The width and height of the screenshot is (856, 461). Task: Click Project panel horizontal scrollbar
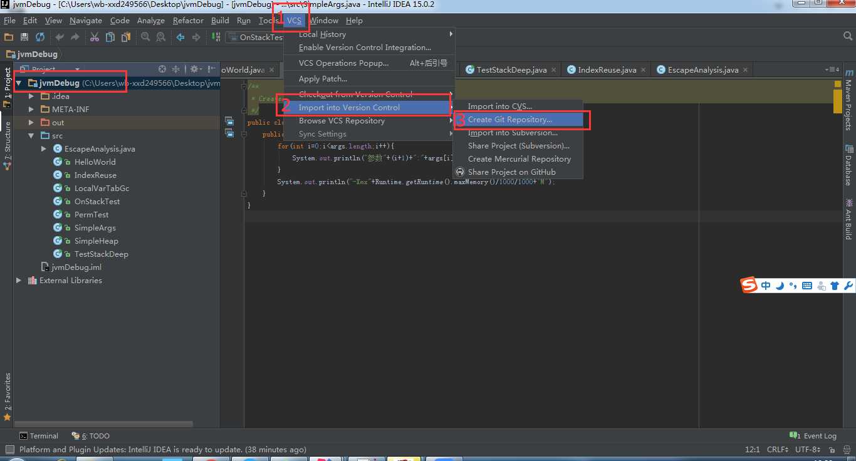[x=103, y=424]
